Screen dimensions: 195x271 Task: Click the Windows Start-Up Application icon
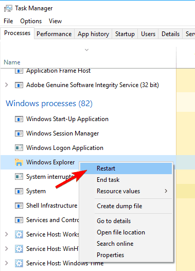pyautogui.click(x=19, y=119)
